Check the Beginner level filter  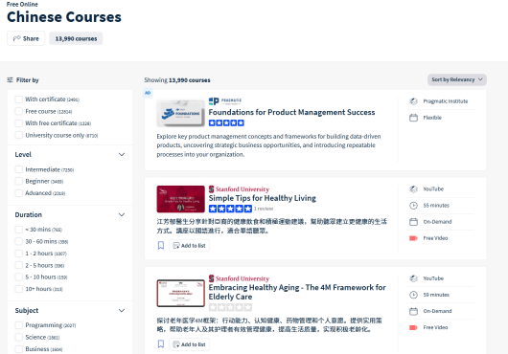pyautogui.click(x=19, y=182)
